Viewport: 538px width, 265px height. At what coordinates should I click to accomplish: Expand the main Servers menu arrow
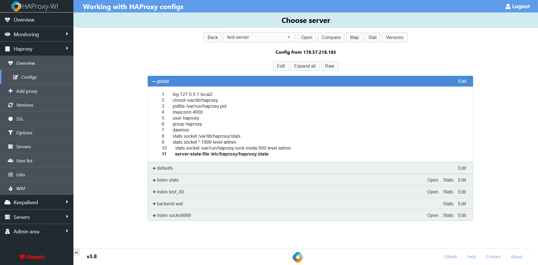click(67, 217)
